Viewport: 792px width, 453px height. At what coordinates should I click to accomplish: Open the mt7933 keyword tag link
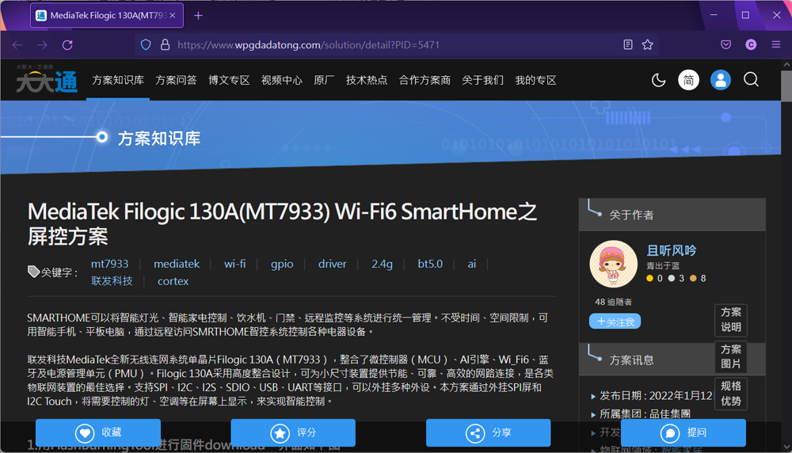109,264
